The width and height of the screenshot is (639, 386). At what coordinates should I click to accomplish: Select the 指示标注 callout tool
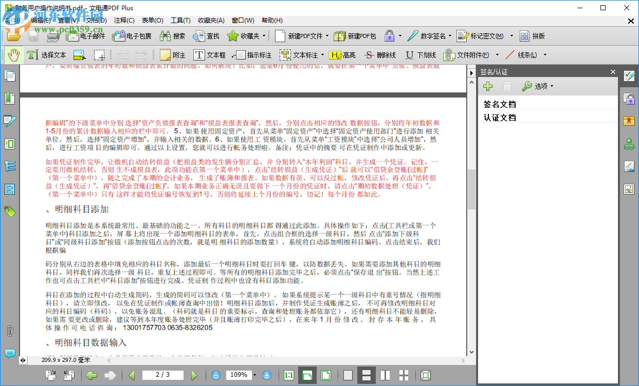[251, 54]
